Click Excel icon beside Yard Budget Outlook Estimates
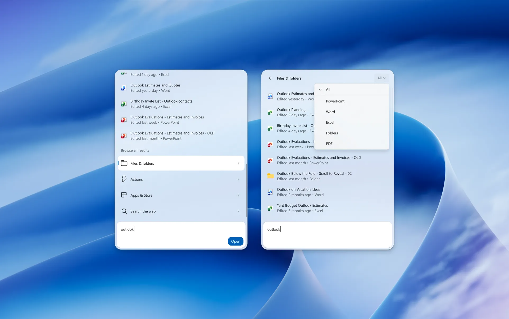This screenshot has width=509, height=319. coord(270,208)
